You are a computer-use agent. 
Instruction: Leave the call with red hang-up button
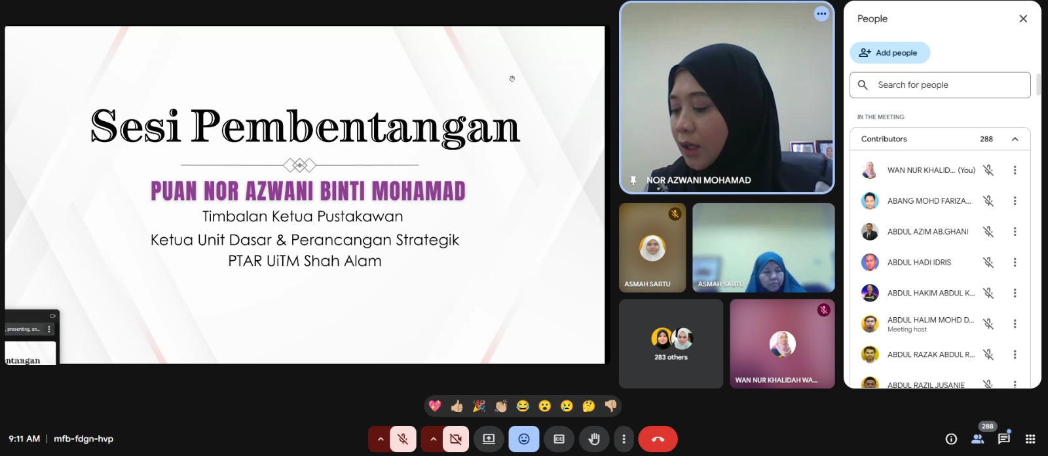click(x=658, y=439)
